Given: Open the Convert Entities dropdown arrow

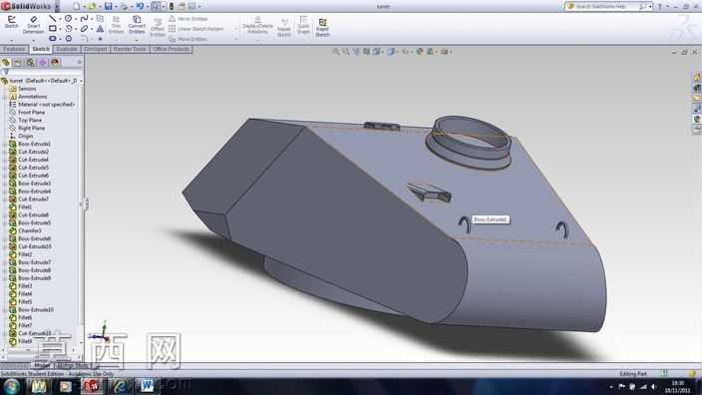Looking at the screenshot, I should click(137, 39).
